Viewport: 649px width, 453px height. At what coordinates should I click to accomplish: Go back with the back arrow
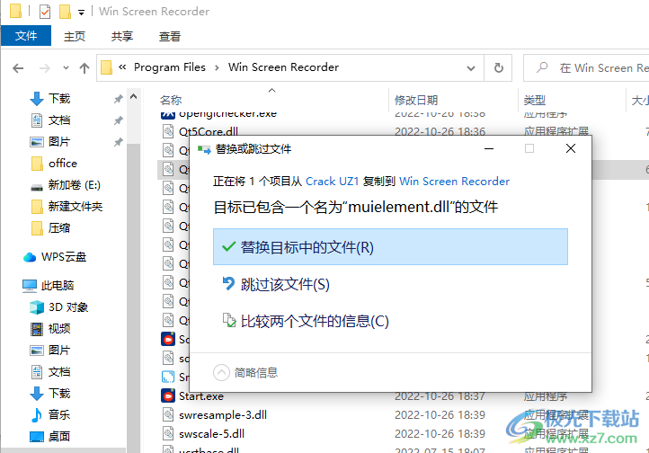tap(18, 67)
